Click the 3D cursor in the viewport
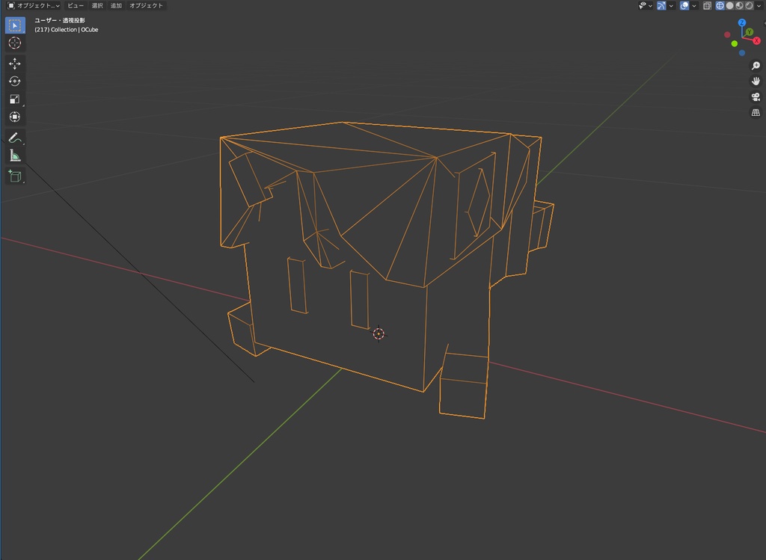Image resolution: width=766 pixels, height=560 pixels. click(379, 334)
